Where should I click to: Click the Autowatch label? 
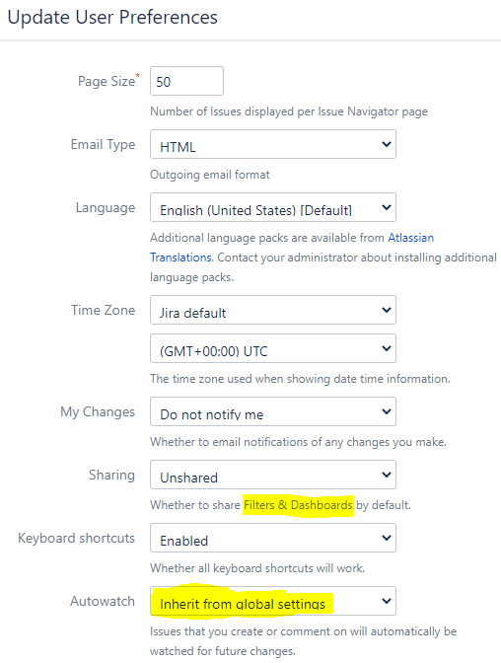coord(103,601)
